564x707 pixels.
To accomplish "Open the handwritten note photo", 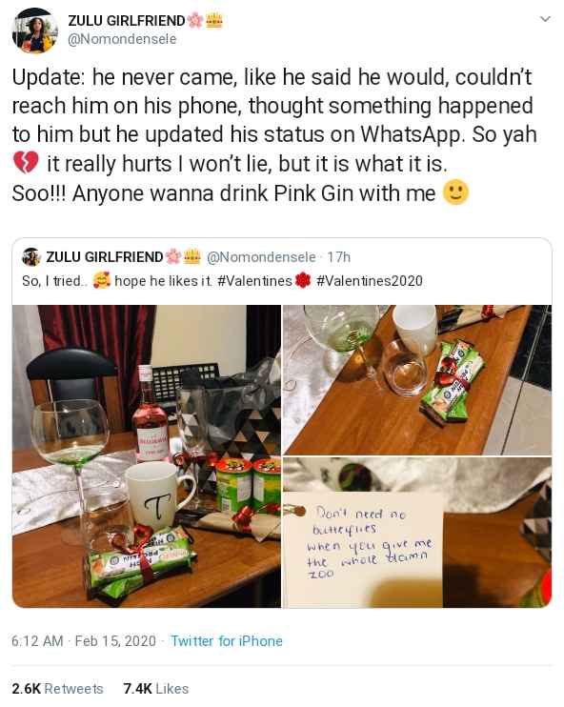I will pyautogui.click(x=417, y=533).
